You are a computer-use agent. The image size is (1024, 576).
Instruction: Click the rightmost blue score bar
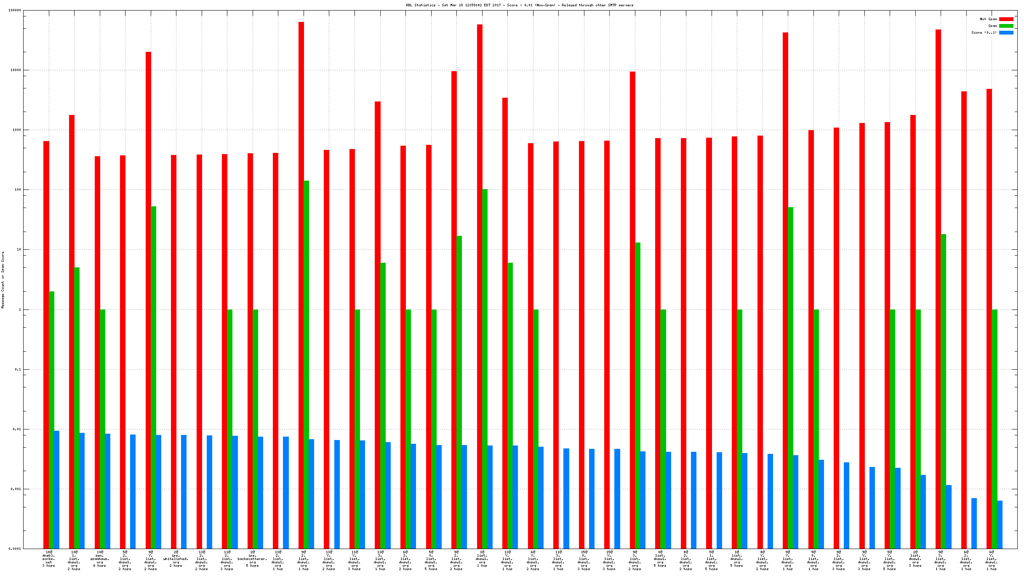point(1000,524)
